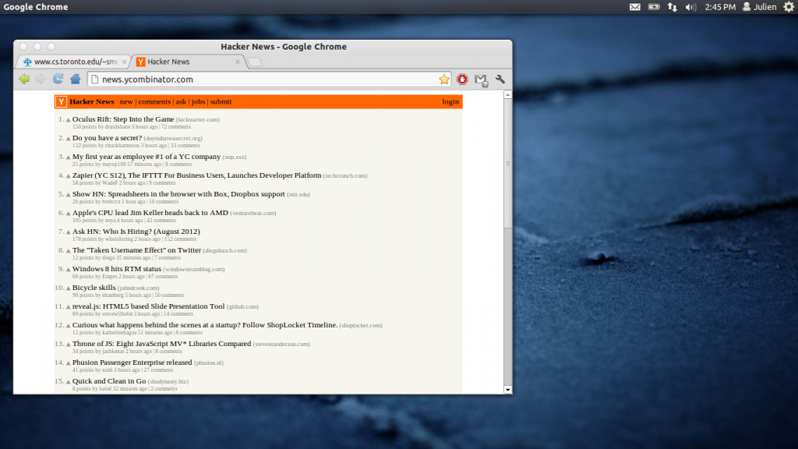
Task: Bookmark this page with the star icon
Action: click(x=444, y=80)
